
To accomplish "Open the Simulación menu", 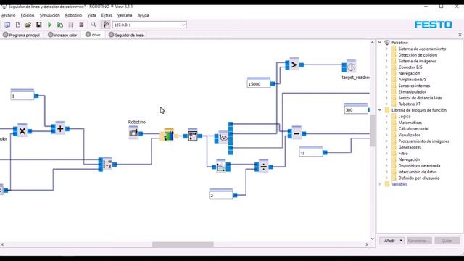I will 49,15.
